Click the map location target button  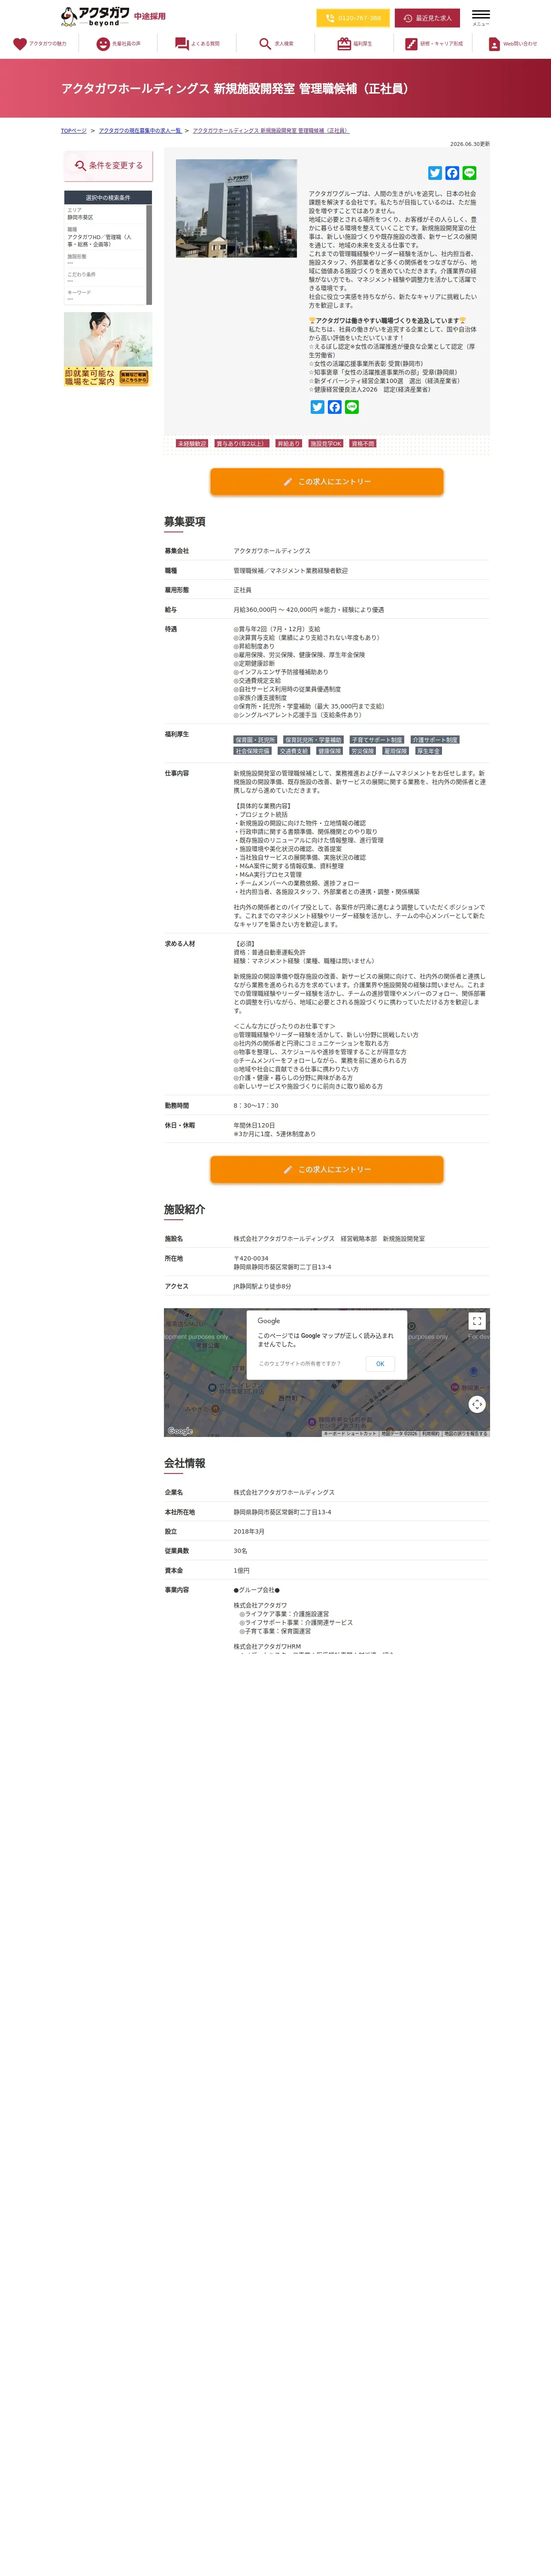pyautogui.click(x=477, y=1404)
